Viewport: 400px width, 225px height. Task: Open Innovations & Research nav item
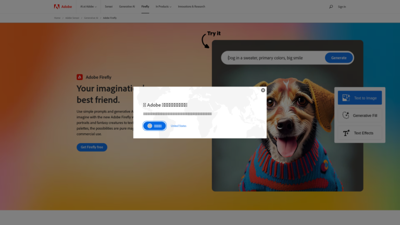[x=191, y=7]
